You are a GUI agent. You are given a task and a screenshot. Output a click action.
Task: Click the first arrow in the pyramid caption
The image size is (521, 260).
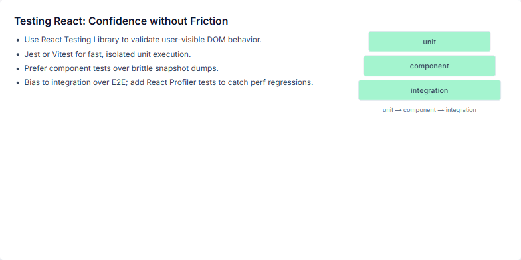tap(399, 110)
